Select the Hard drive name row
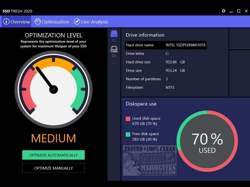Viewport: 250px width, 187px height. coord(166,45)
